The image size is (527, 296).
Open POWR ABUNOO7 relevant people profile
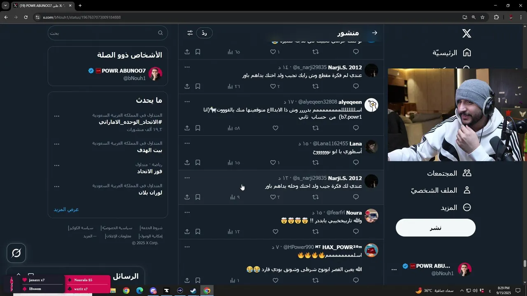point(108,74)
